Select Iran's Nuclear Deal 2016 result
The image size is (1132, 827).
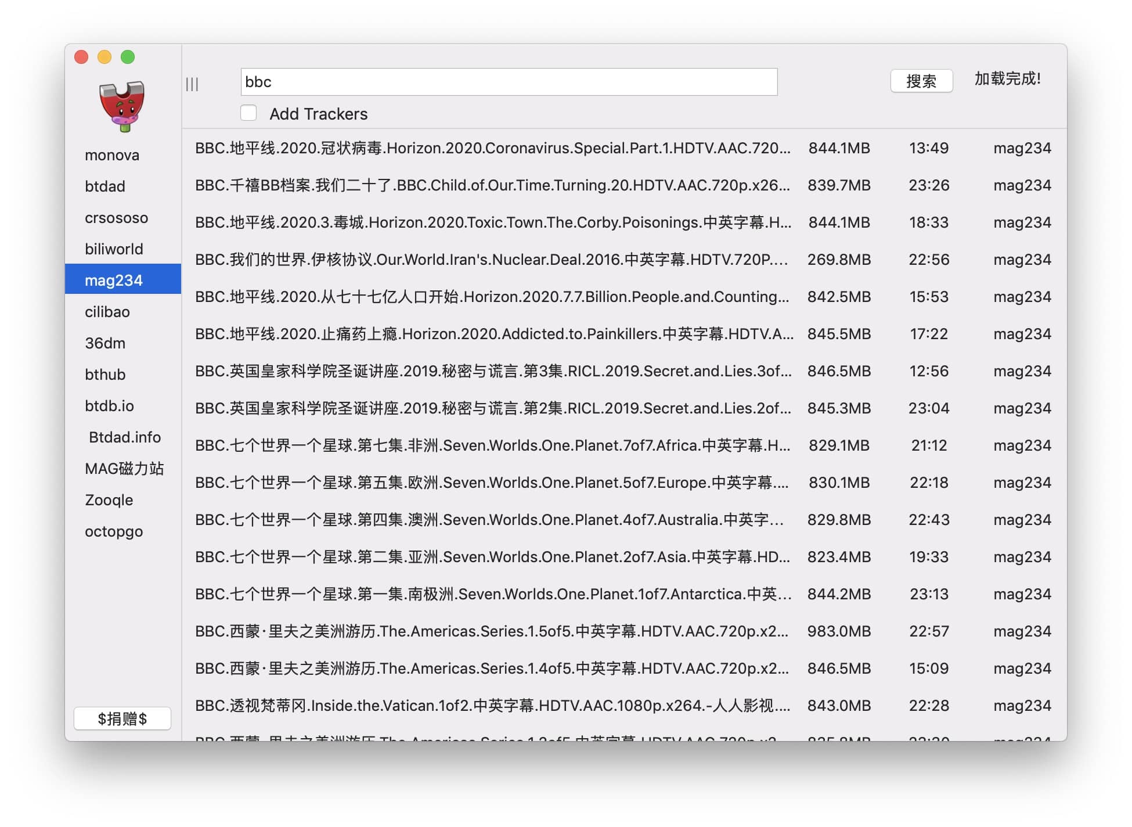pos(624,260)
